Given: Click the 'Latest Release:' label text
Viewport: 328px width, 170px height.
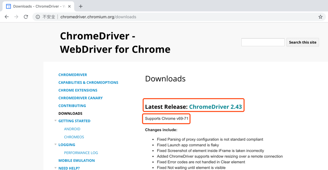Looking at the screenshot, I should pos(166,107).
